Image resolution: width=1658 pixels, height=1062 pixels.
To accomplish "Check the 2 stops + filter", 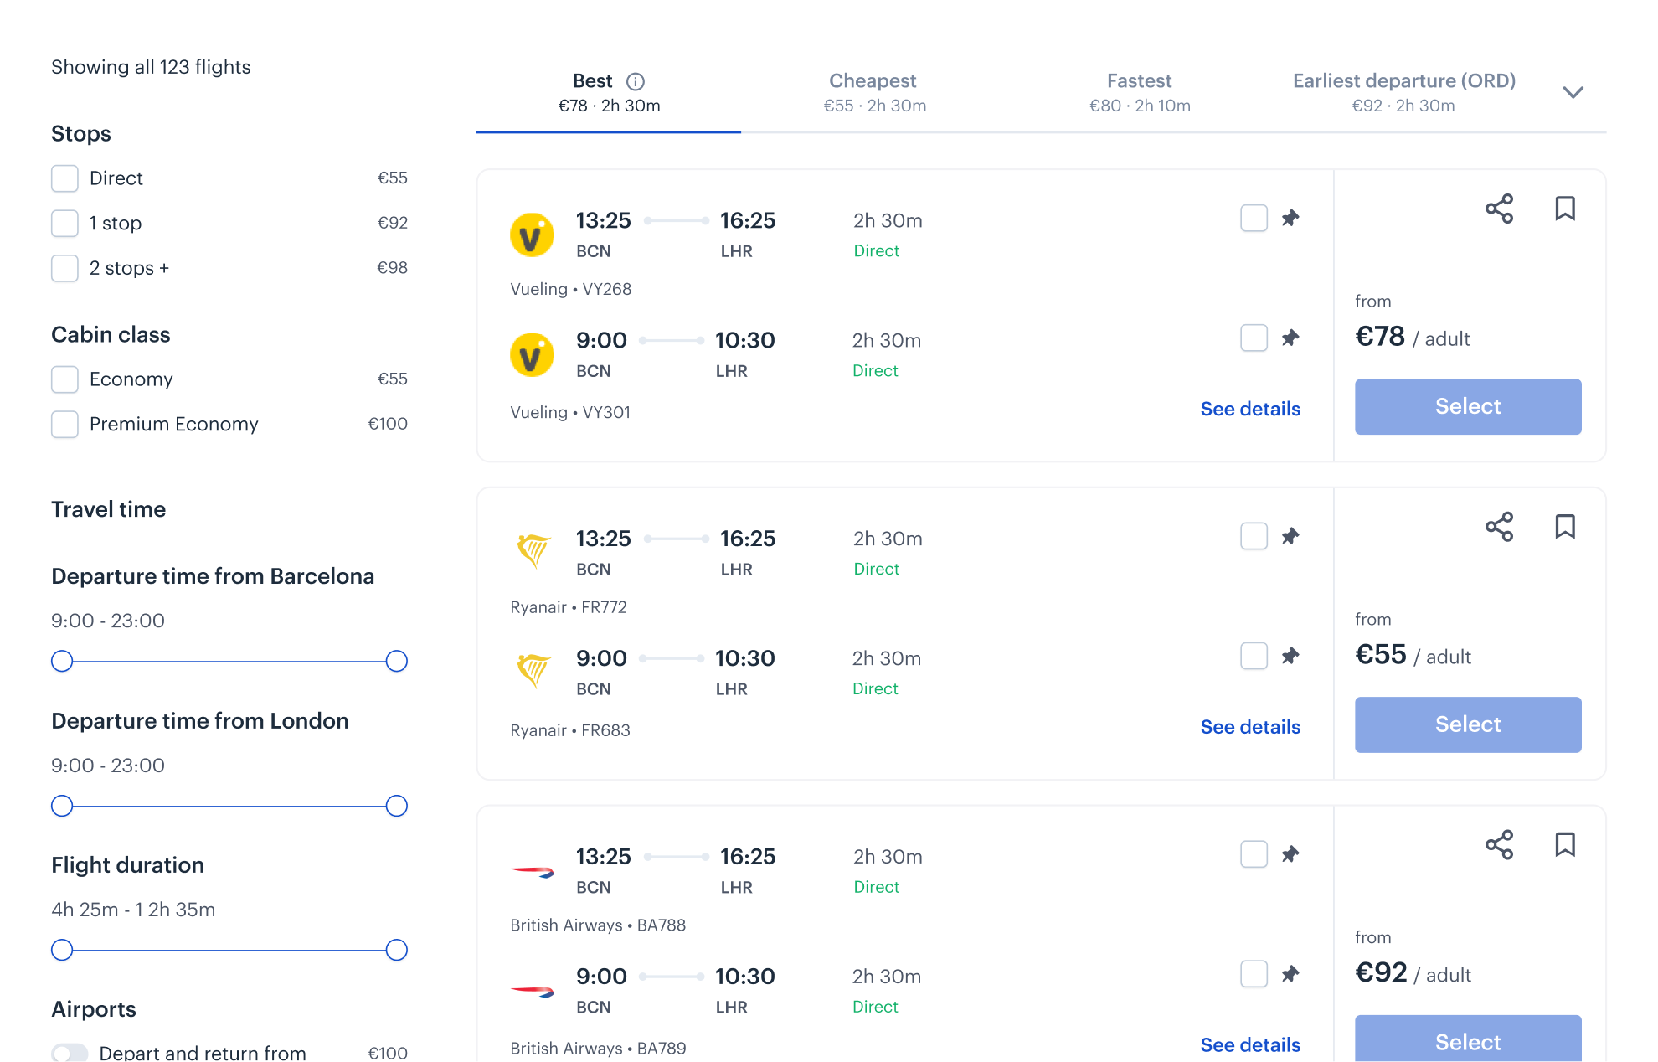I will (x=64, y=268).
